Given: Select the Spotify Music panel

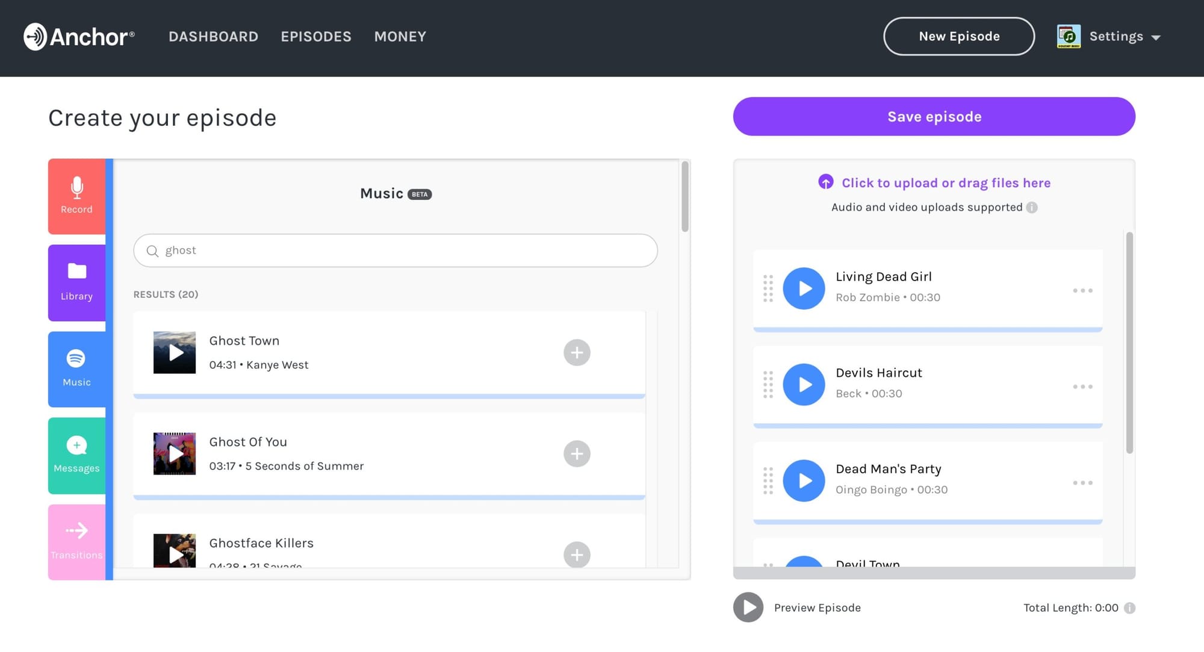Looking at the screenshot, I should coord(76,368).
